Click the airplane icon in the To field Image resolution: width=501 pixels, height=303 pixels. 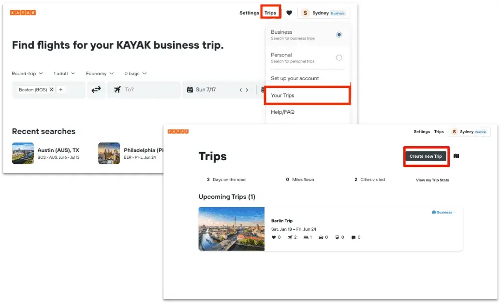coord(117,90)
